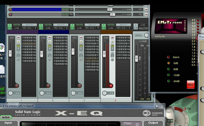Select 电音6效果 slot on track 3
204x126 pixels.
[92, 55]
